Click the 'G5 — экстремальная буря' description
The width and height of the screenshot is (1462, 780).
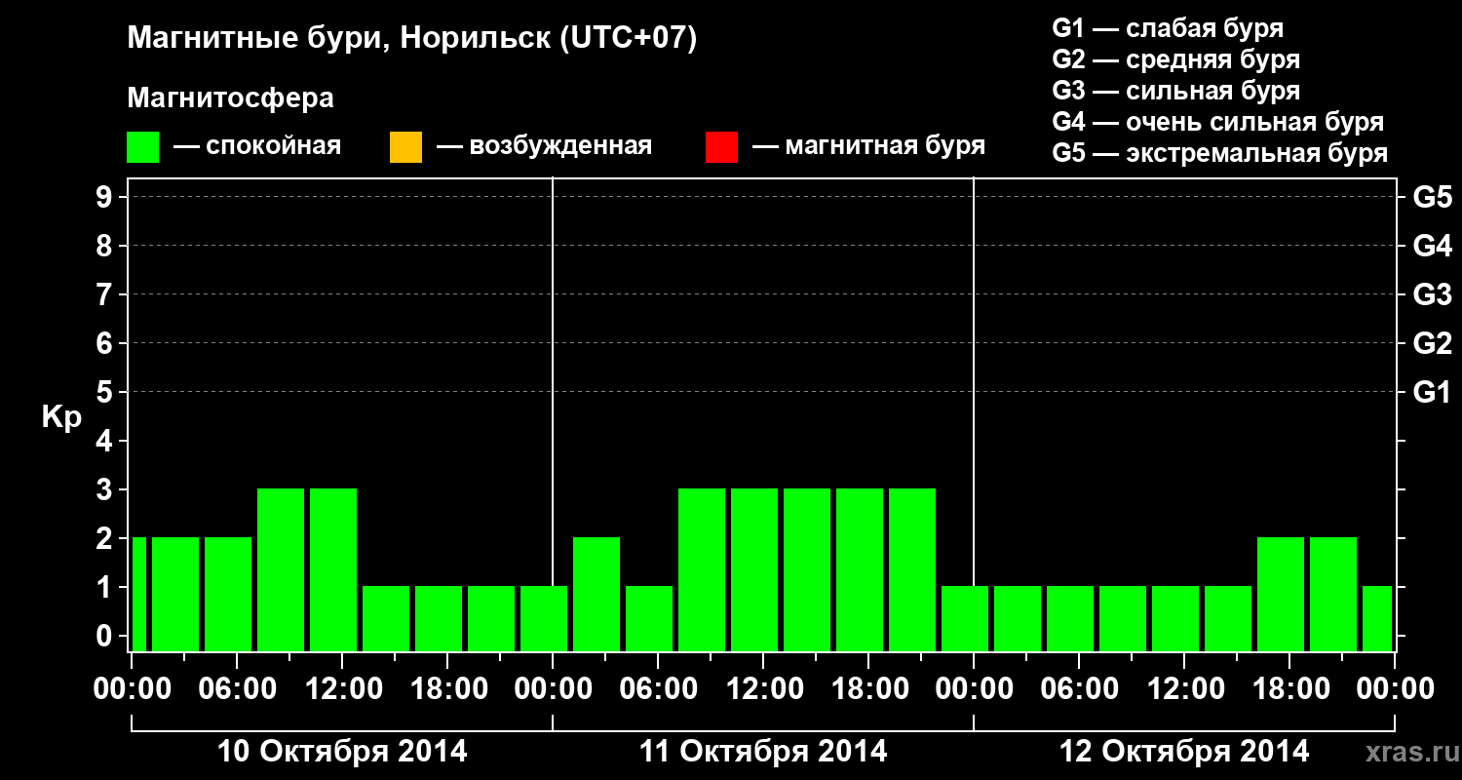click(1219, 153)
